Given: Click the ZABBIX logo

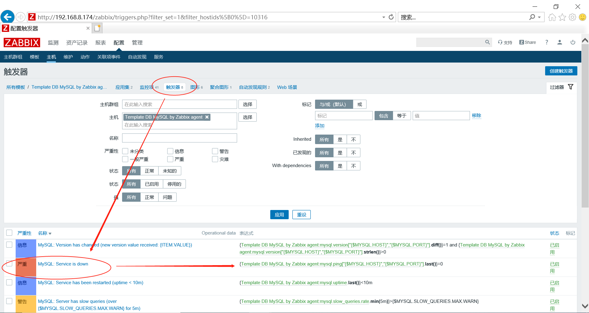Looking at the screenshot, I should point(22,43).
